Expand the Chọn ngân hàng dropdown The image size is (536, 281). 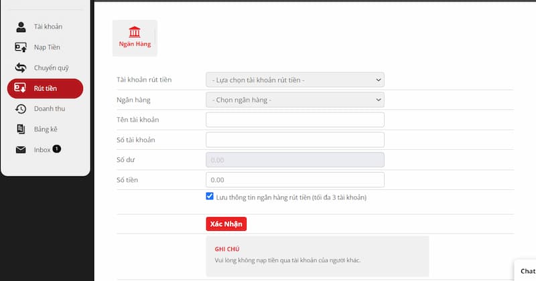coord(295,100)
